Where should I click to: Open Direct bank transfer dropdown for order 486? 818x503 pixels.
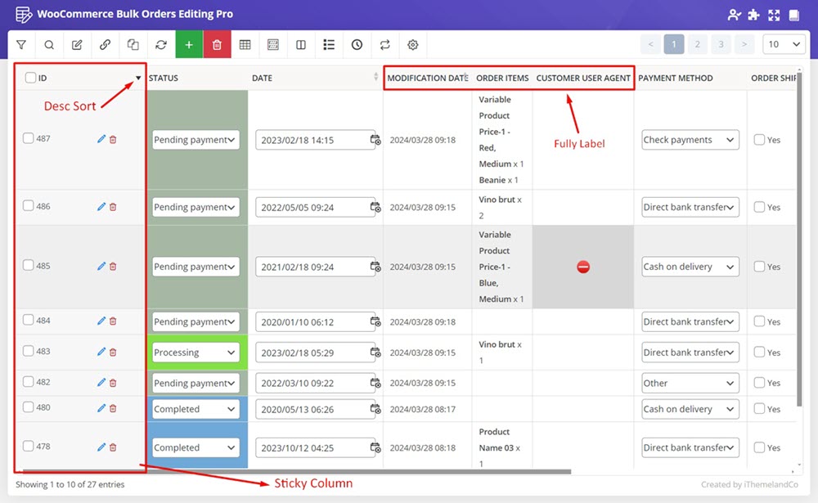(690, 207)
